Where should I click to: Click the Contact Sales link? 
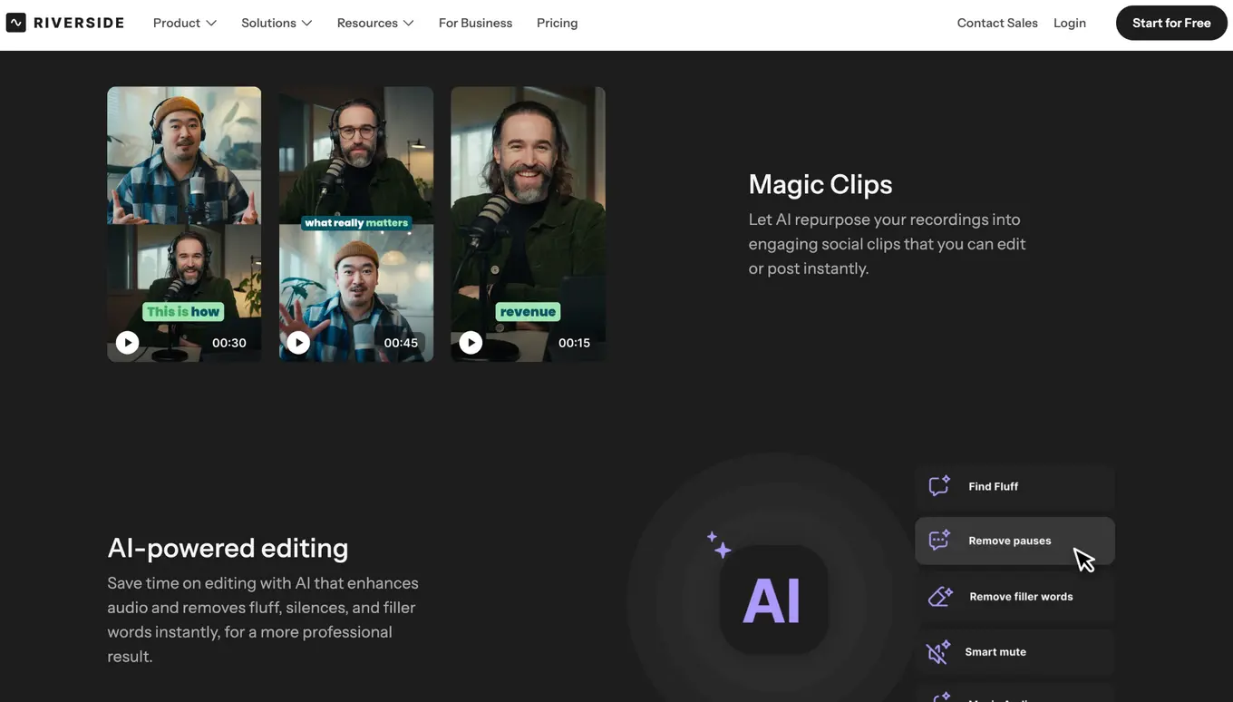coord(997,23)
